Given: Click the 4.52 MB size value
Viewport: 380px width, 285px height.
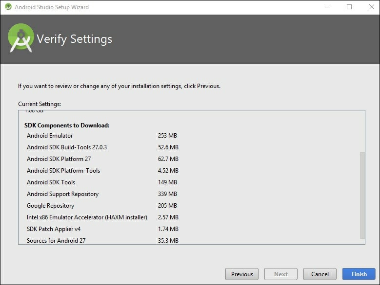Looking at the screenshot, I should (168, 171).
